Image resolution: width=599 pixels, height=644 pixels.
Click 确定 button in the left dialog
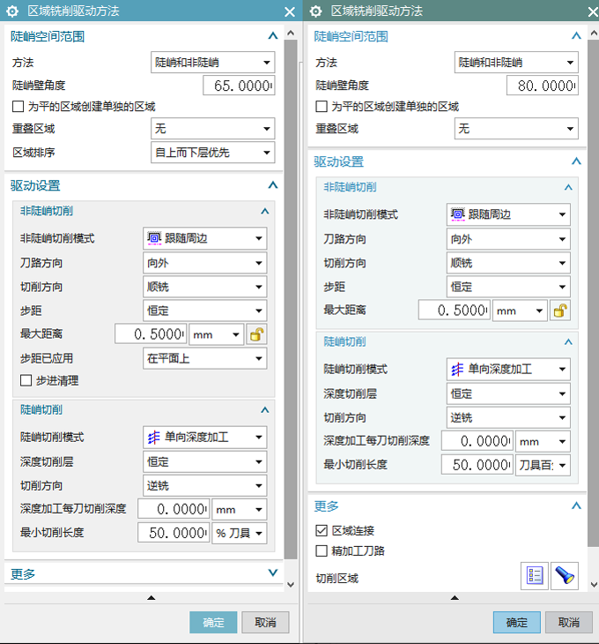point(213,622)
